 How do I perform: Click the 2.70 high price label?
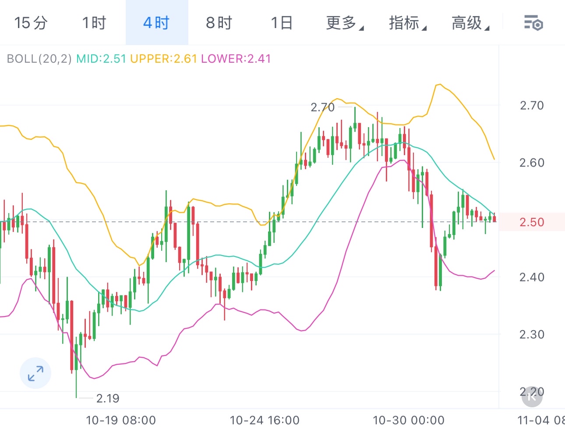coord(323,107)
